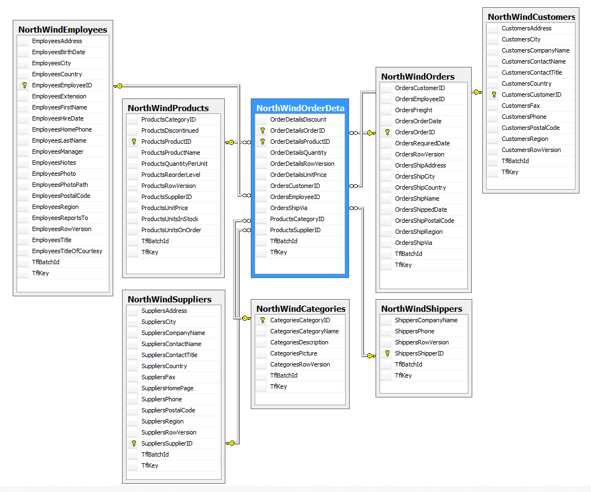Click the key icon beside OrderDetailsProductID
591x492 pixels.
263,142
